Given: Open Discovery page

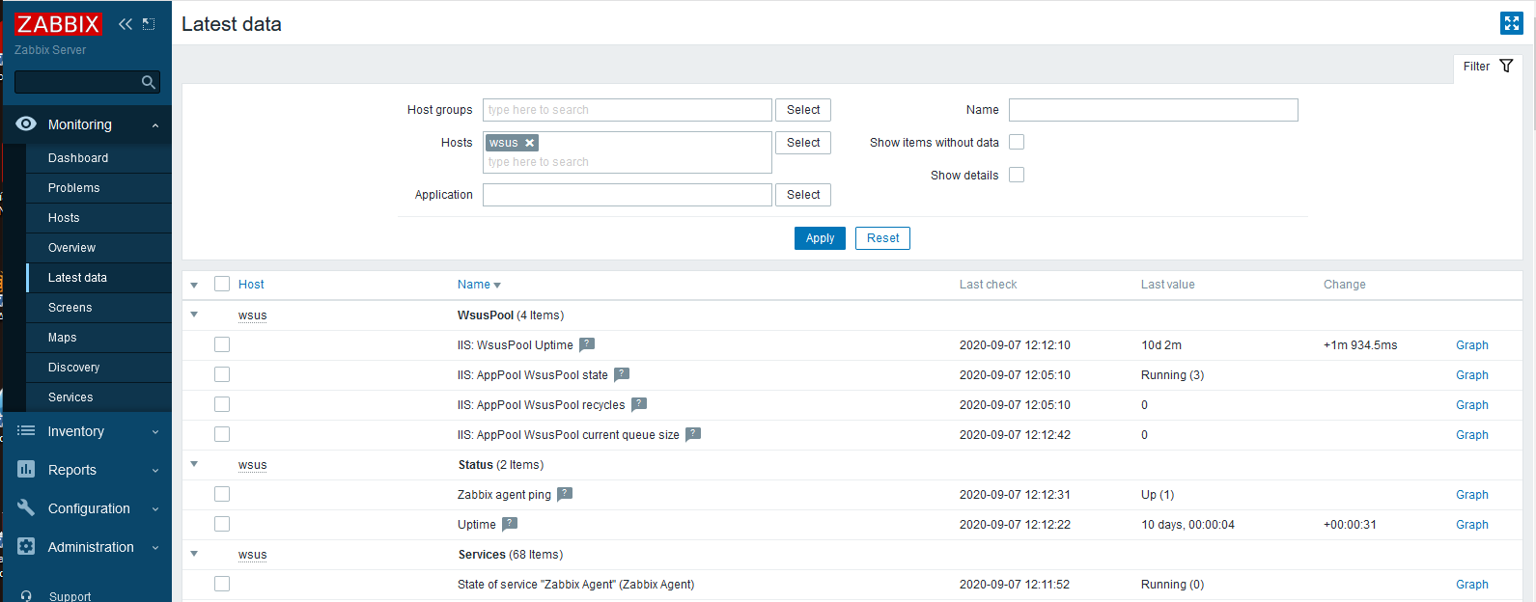Looking at the screenshot, I should click(x=74, y=368).
